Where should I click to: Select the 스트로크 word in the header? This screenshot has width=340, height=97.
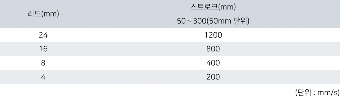(x=203, y=7)
